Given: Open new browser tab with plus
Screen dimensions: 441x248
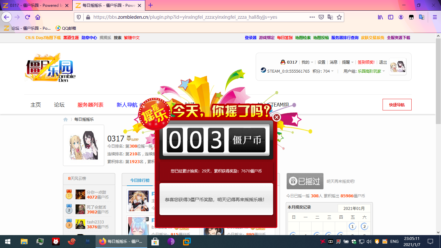Looking at the screenshot, I should 150,5.
